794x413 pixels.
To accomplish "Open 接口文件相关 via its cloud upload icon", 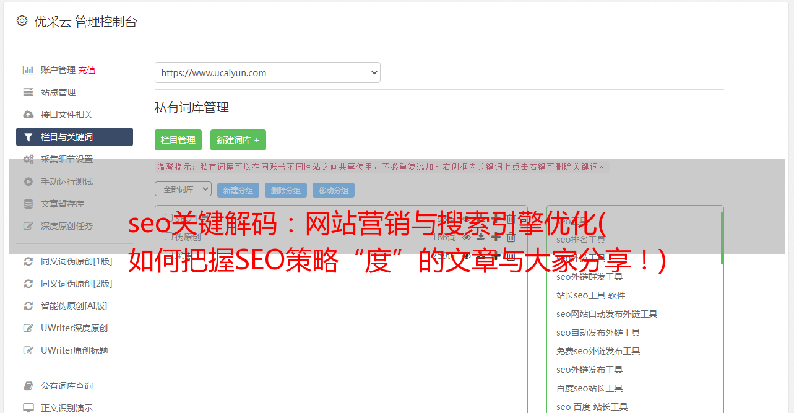I will click(28, 115).
